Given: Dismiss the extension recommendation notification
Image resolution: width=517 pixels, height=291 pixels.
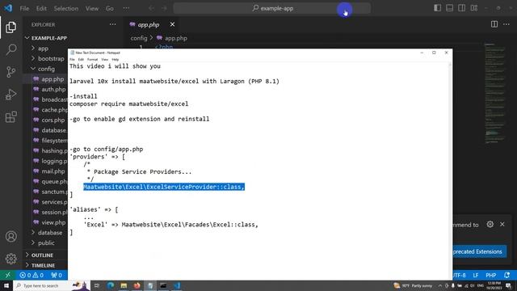Looking at the screenshot, I should tap(502, 225).
